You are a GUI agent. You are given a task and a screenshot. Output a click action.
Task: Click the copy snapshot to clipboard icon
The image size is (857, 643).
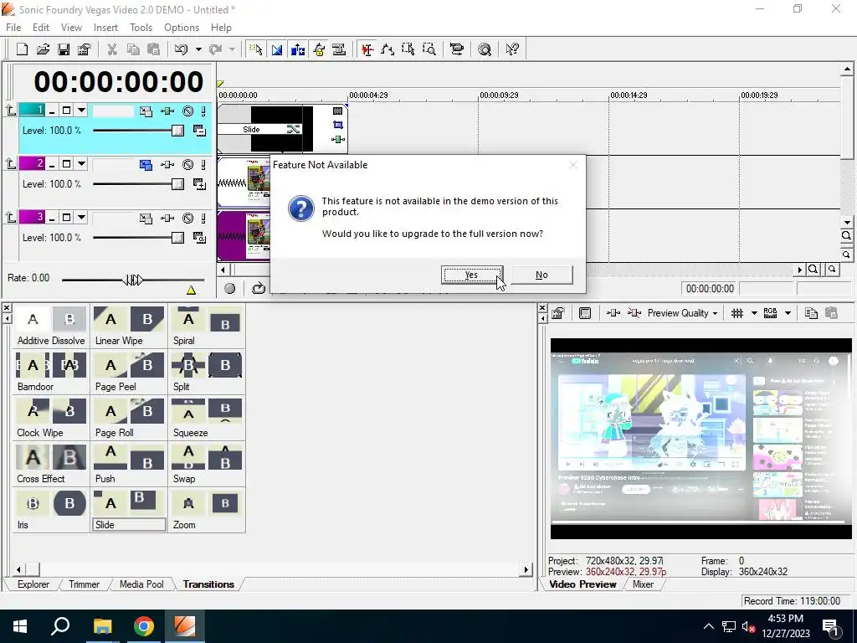[x=811, y=313]
